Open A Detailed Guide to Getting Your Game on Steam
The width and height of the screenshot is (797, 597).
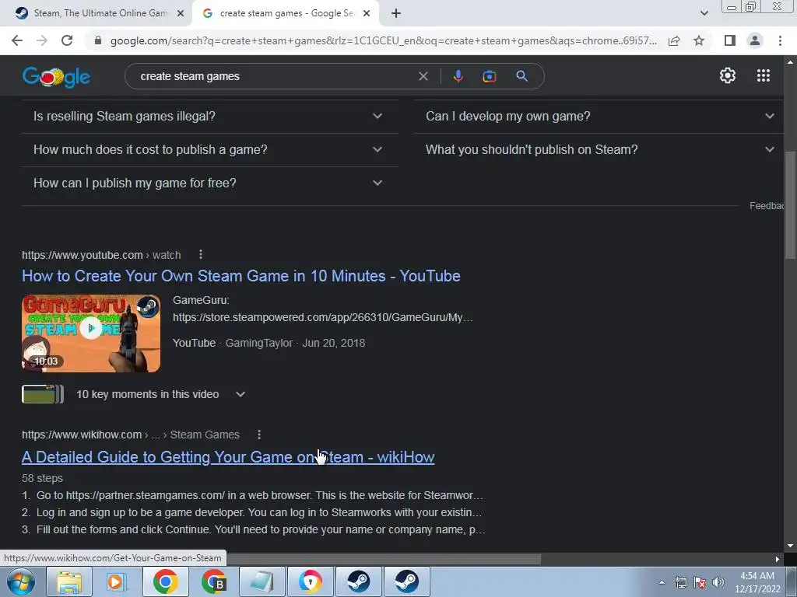click(228, 457)
